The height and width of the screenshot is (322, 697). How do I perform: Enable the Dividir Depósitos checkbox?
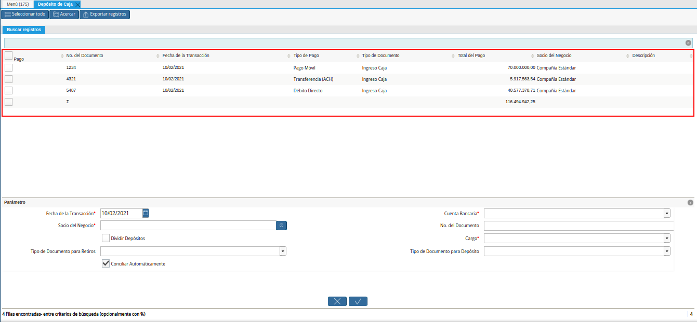click(106, 239)
